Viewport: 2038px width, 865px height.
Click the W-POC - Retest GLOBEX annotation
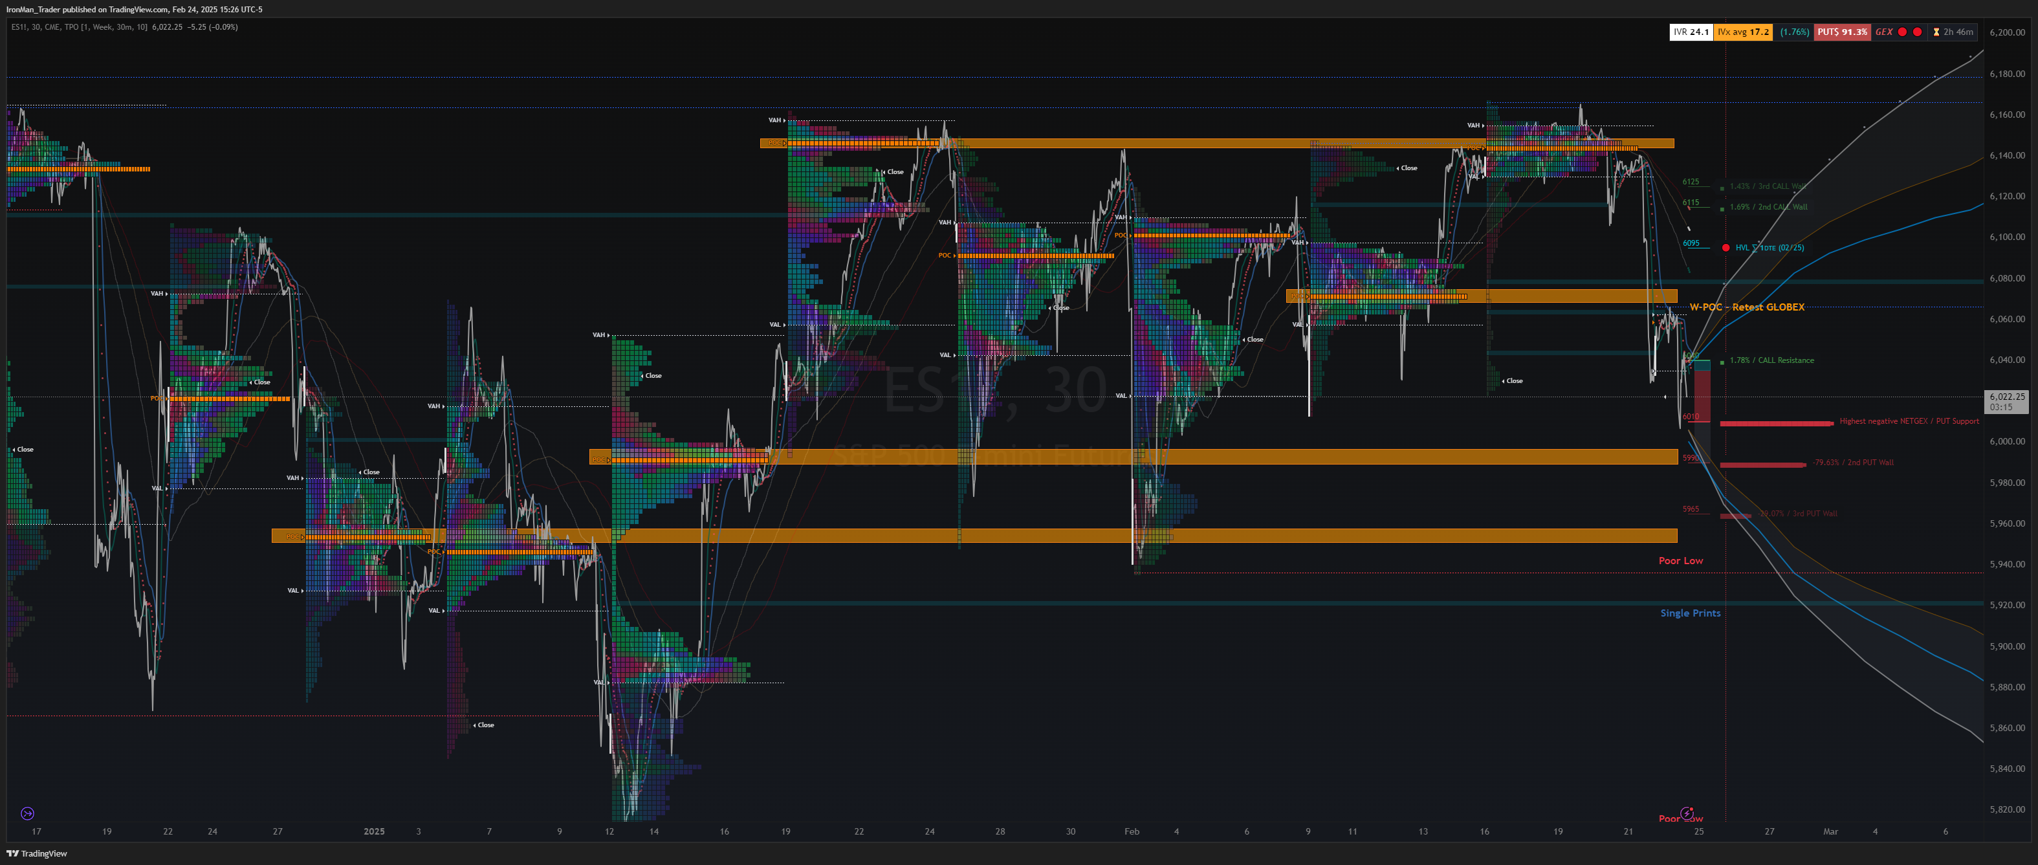point(1747,307)
